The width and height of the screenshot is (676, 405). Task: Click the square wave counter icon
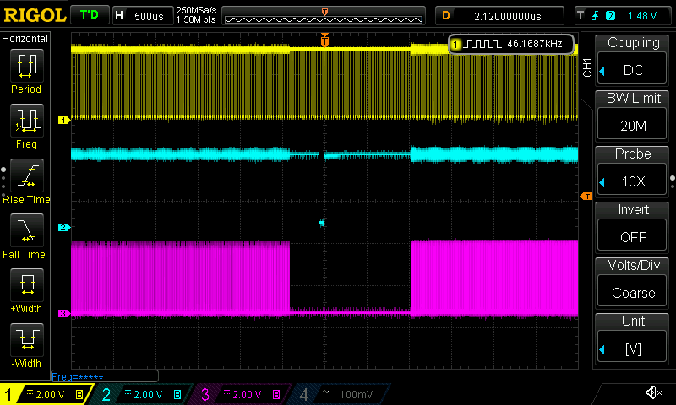point(482,44)
